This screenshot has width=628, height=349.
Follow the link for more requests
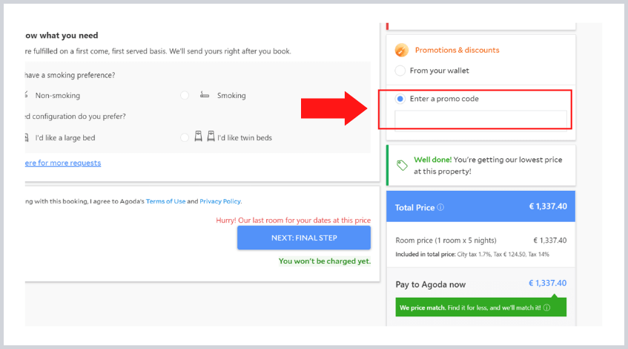click(x=63, y=163)
